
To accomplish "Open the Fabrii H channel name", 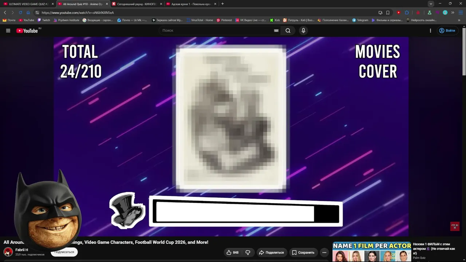I will 21,250.
